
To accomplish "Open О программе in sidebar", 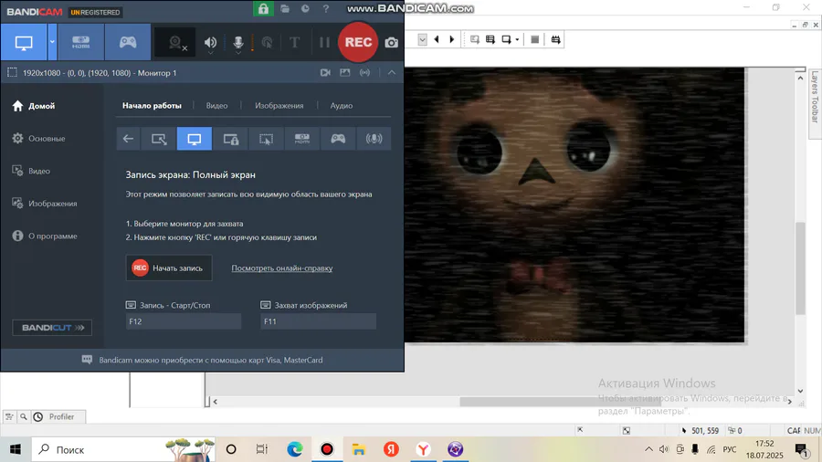I will pos(45,236).
